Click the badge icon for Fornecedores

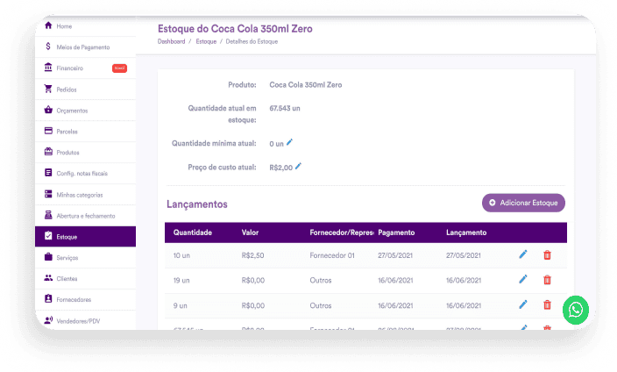(x=48, y=298)
